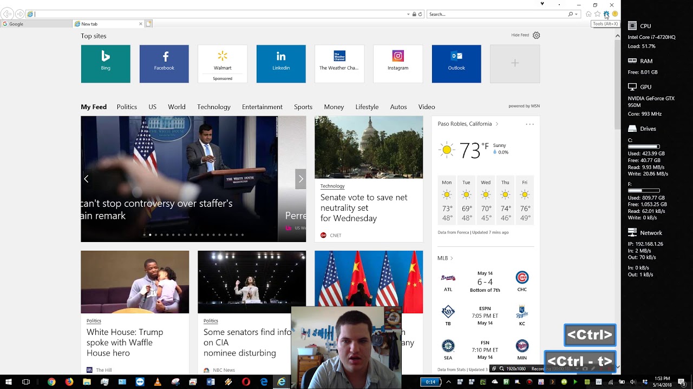693x389 pixels.
Task: Open the Bing top site tile
Action: pyautogui.click(x=106, y=64)
